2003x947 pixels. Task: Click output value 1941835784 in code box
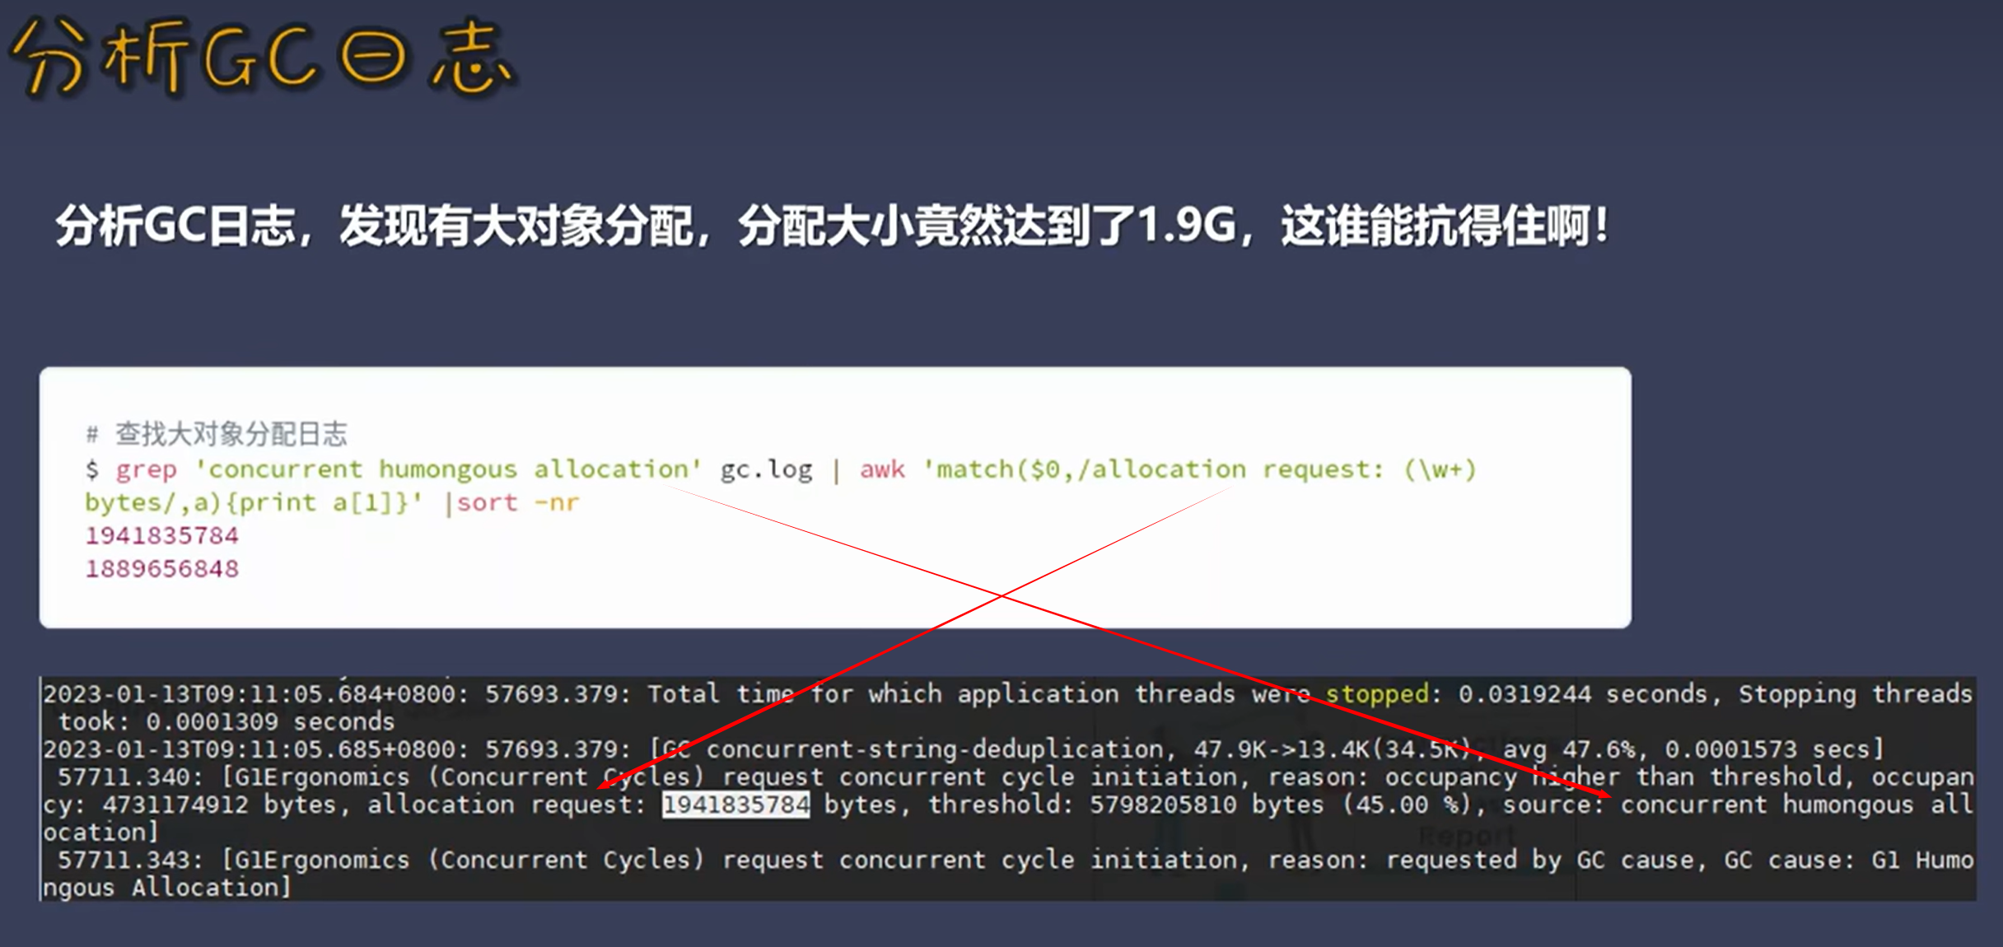(162, 535)
